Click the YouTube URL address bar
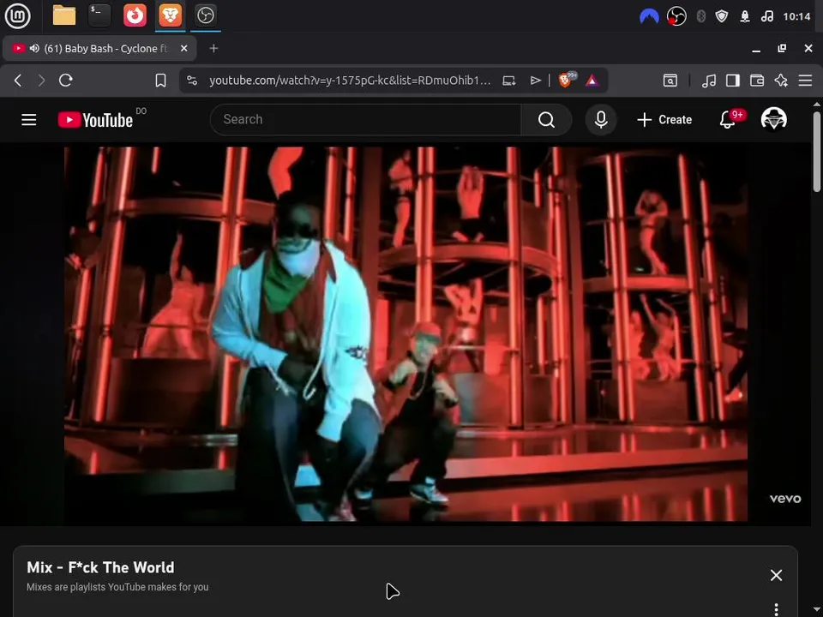823x617 pixels. click(x=350, y=81)
